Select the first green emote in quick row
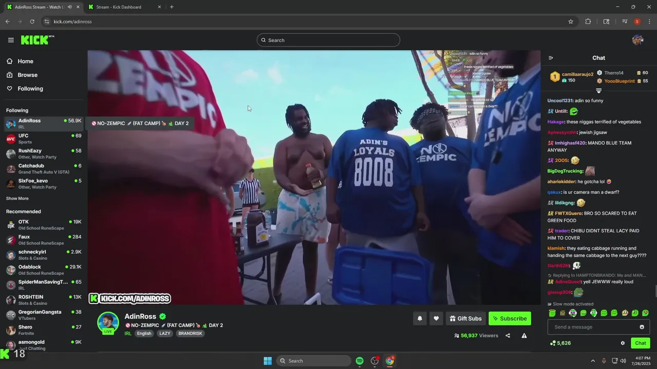The image size is (657, 369). (x=552, y=313)
